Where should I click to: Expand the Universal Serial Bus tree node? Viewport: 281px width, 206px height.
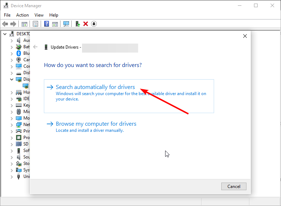point(12,176)
